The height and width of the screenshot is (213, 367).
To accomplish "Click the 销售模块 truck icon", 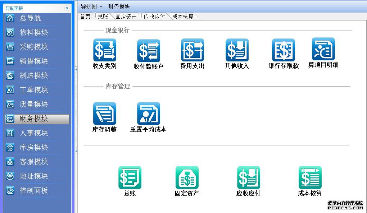I will click(10, 61).
